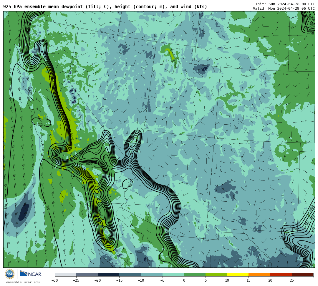Click the colorbar label 15
318x286 pixels.
pyautogui.click(x=249, y=280)
